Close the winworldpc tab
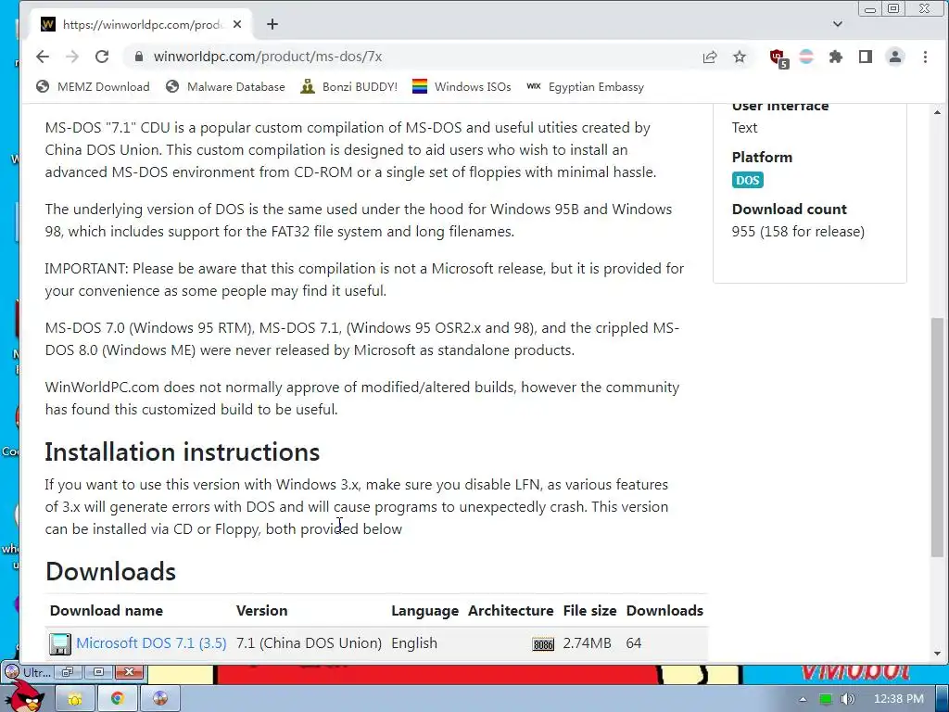The height and width of the screenshot is (712, 949). [237, 24]
